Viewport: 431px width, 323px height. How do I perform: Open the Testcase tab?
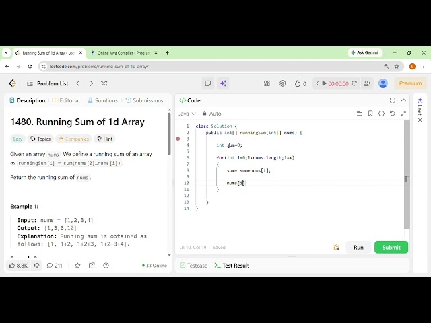tap(194, 266)
